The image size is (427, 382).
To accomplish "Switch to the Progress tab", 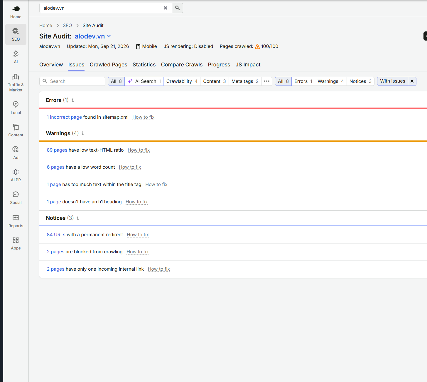I will (219, 65).
